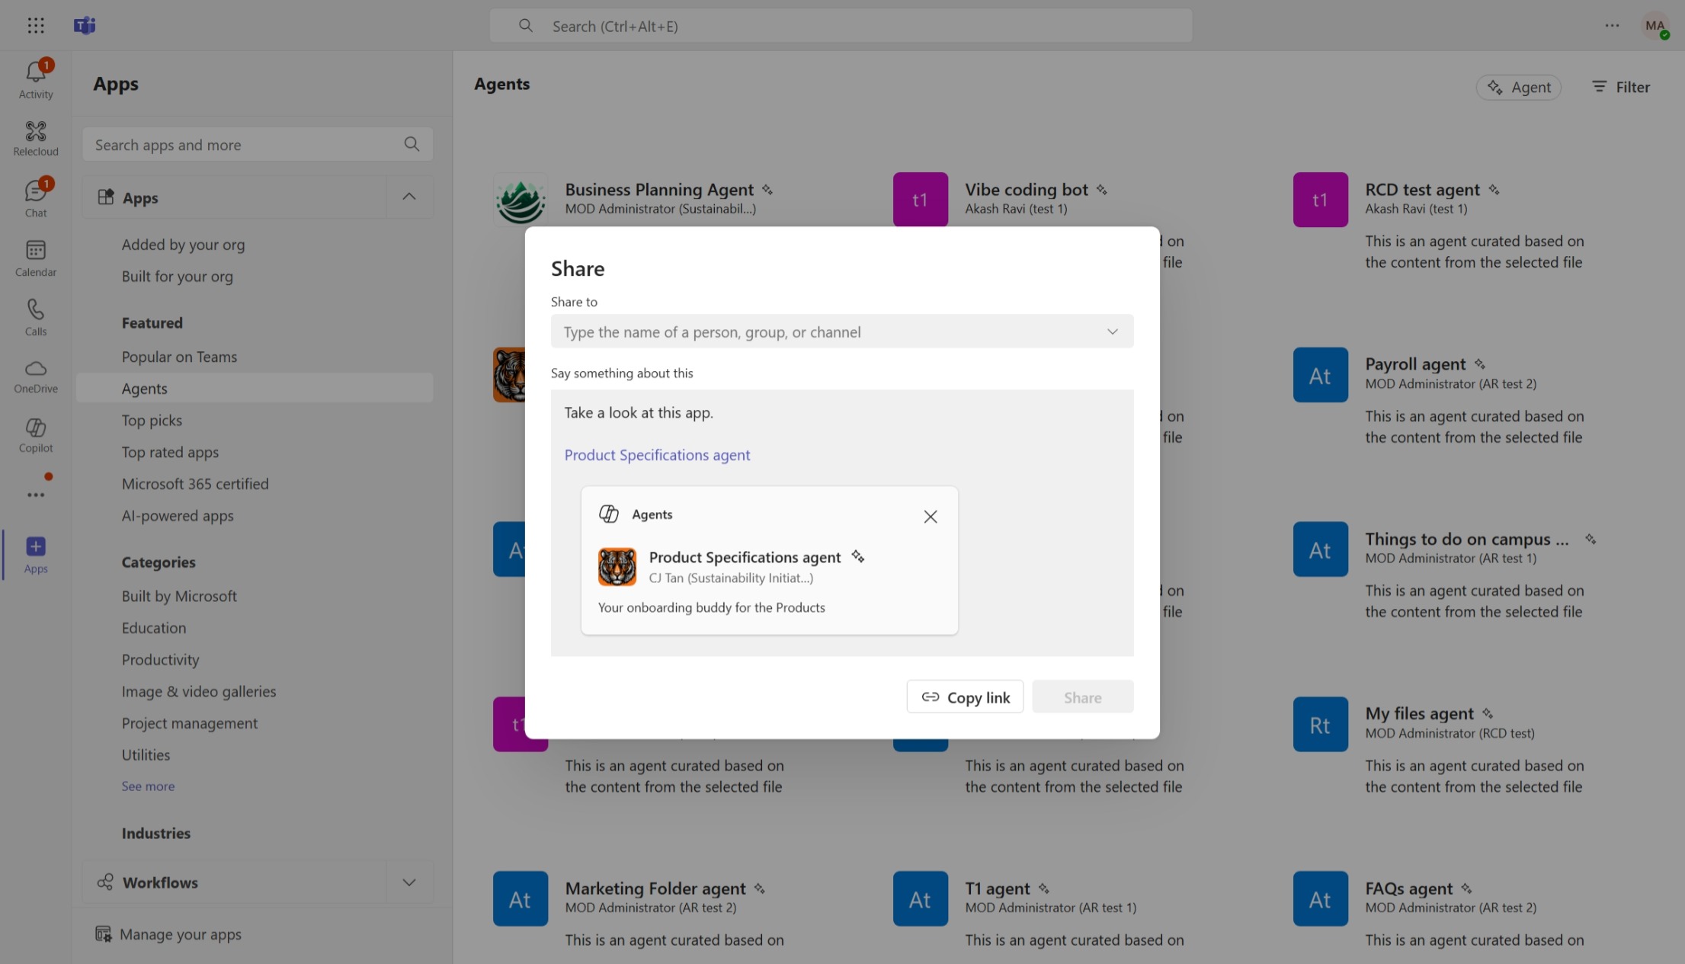Click the magnifier in the apps search box
The width and height of the screenshot is (1685, 964).
412,144
